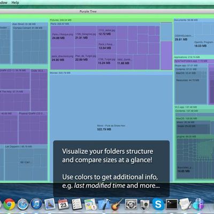214x214 pixels.
Task: Click the 13.54 MB purple image tile
Action: (106, 47)
